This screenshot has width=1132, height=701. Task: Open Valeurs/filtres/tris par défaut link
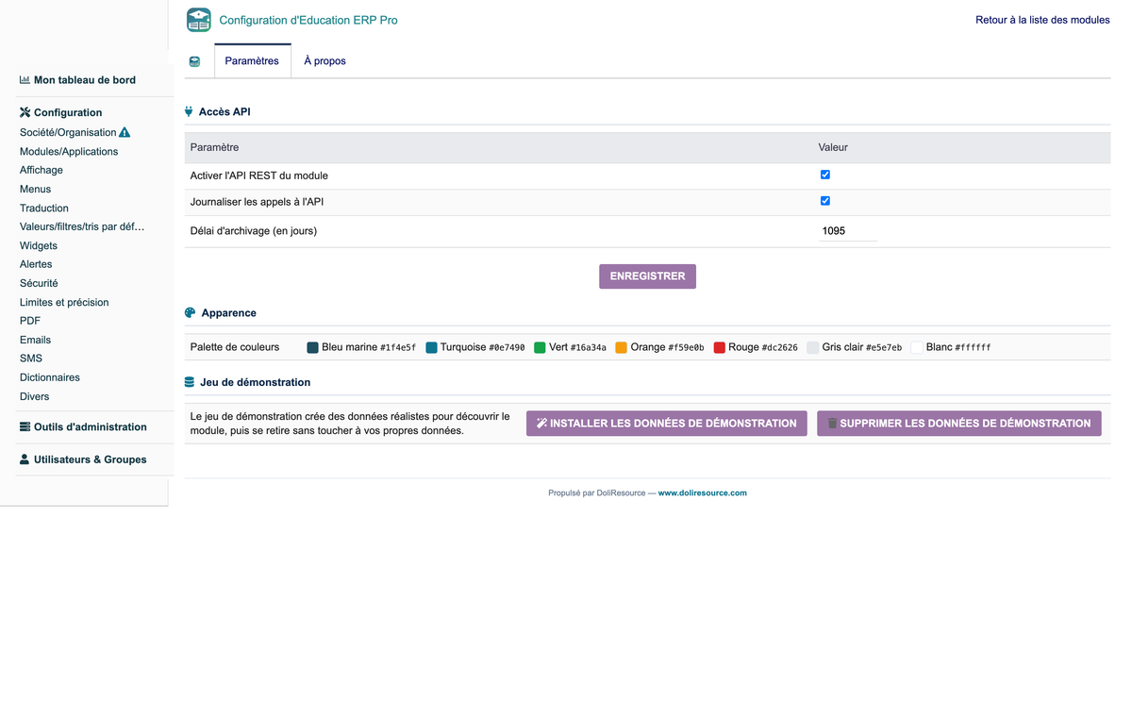tap(82, 226)
